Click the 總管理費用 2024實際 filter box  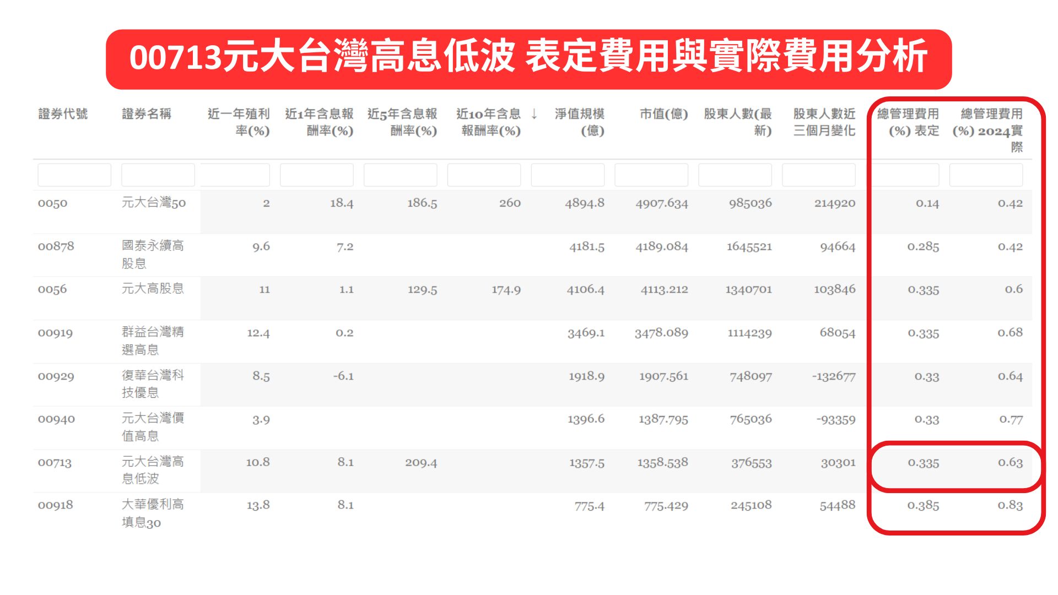986,175
